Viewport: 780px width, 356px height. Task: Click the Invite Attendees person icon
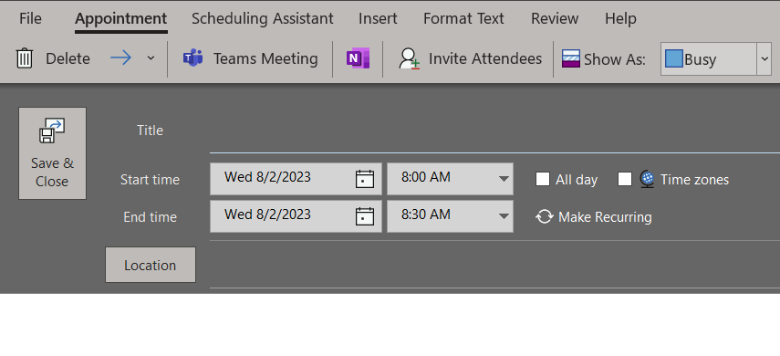410,58
